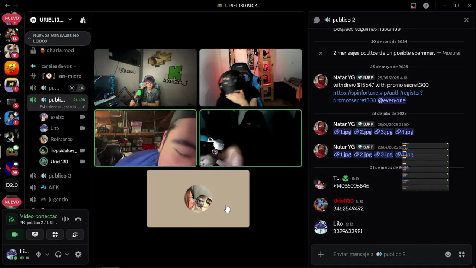Viewport: 476px width, 268px height.
Task: Edit the Establece un estado pencil icon
Action: (x=84, y=107)
